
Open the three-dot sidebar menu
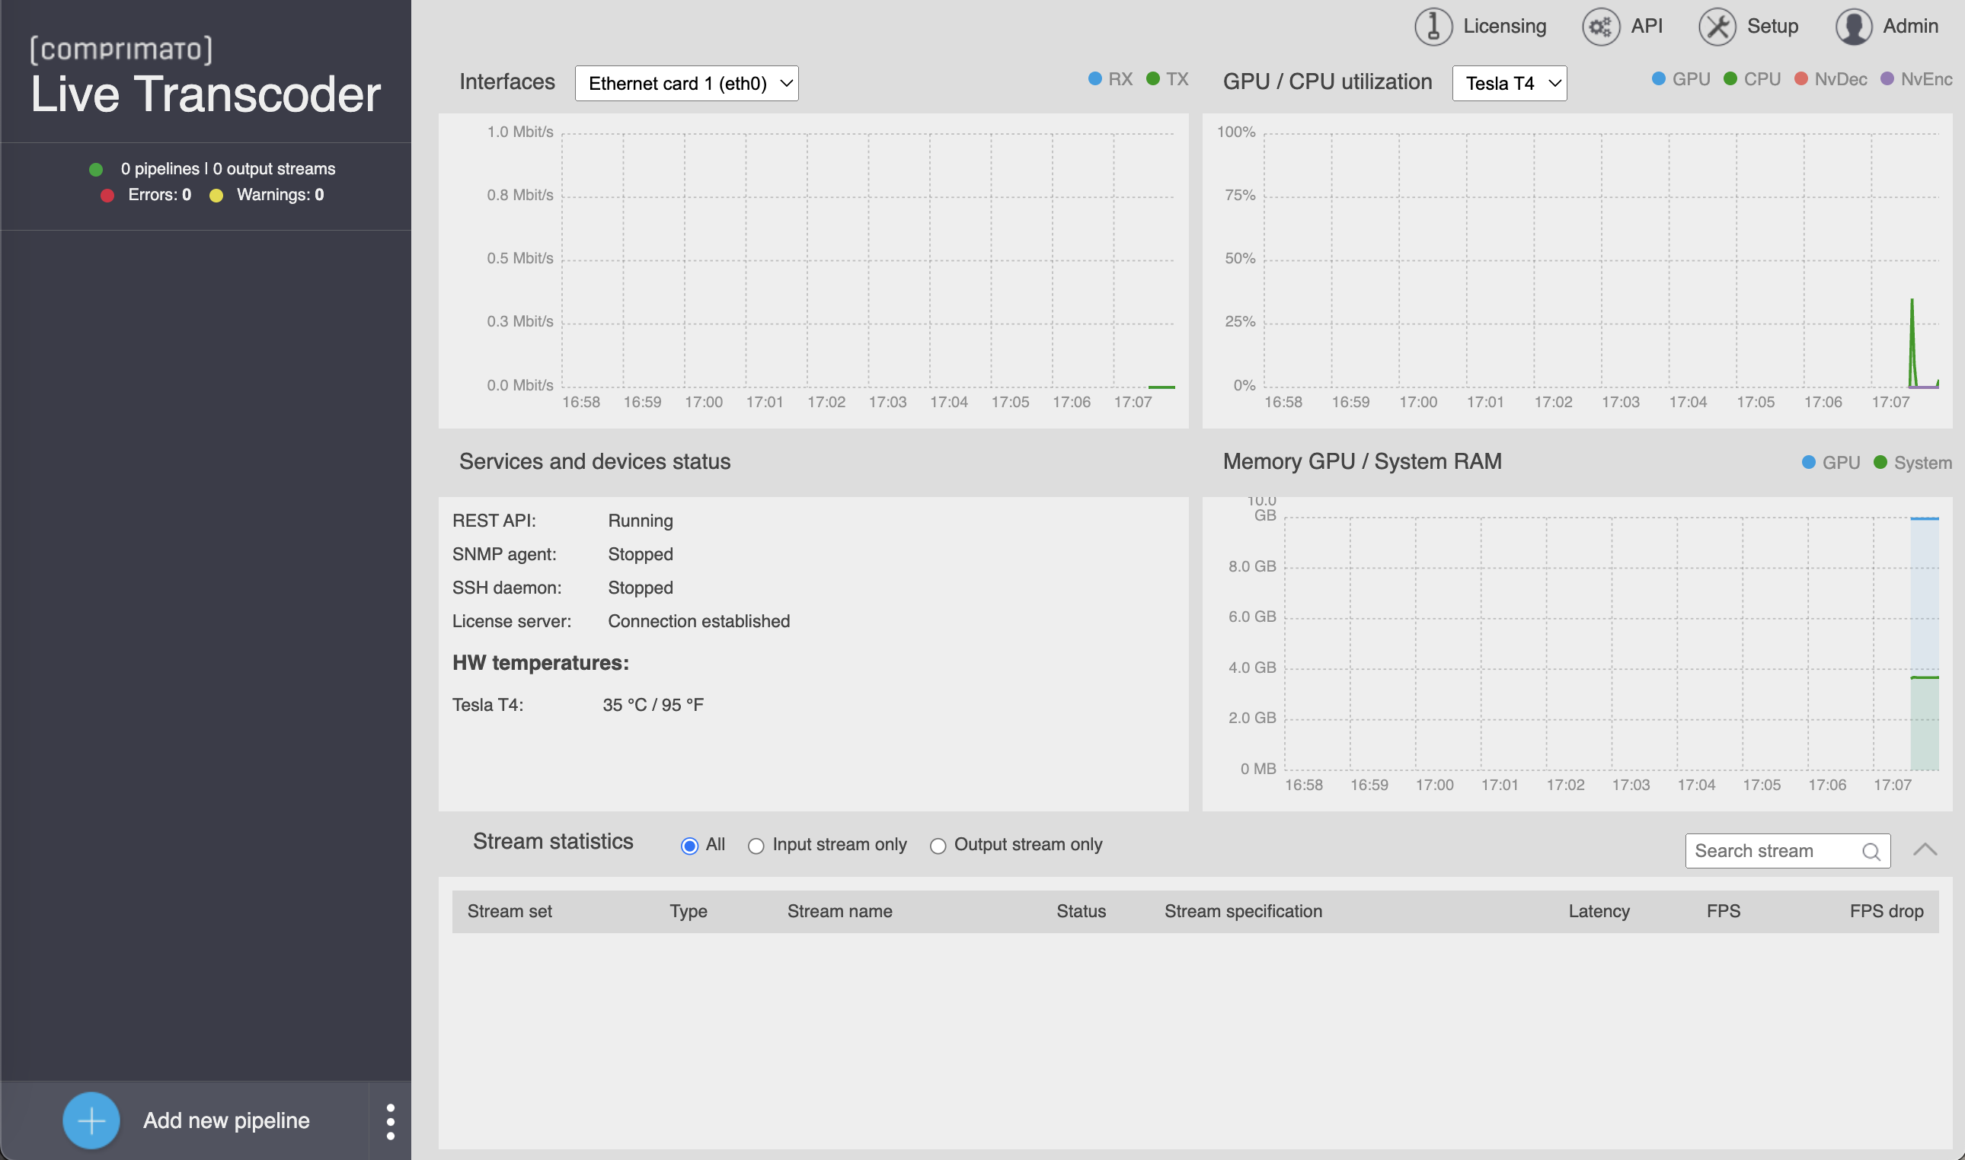tap(390, 1122)
